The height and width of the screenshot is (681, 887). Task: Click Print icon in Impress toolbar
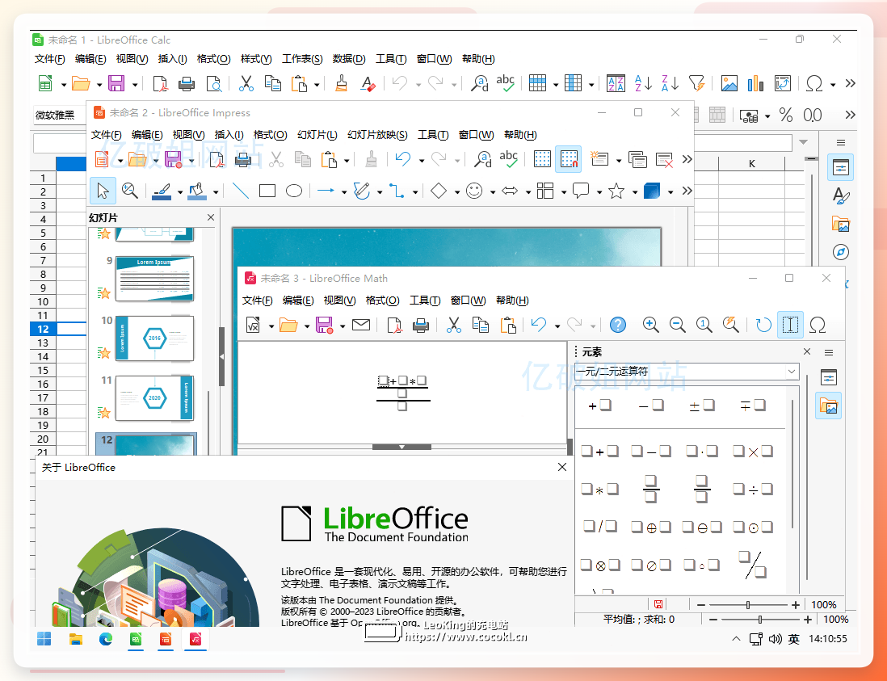click(242, 159)
